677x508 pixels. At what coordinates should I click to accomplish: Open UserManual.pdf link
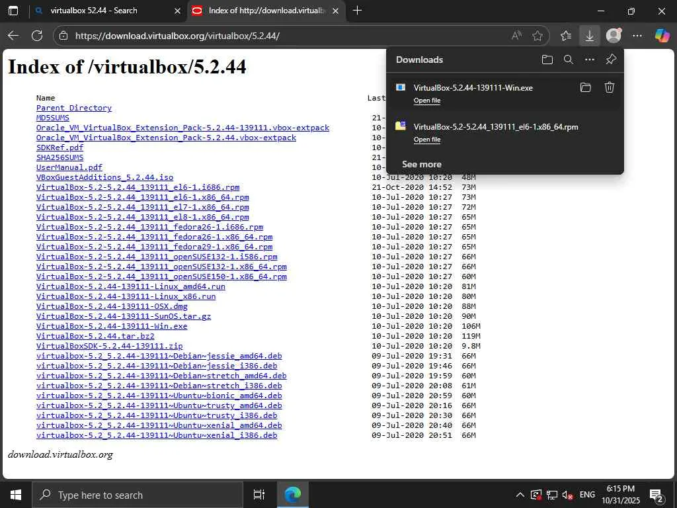point(69,167)
